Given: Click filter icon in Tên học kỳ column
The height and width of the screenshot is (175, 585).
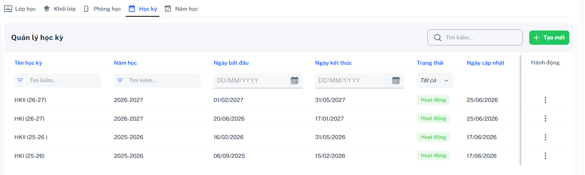Looking at the screenshot, I should (20, 81).
